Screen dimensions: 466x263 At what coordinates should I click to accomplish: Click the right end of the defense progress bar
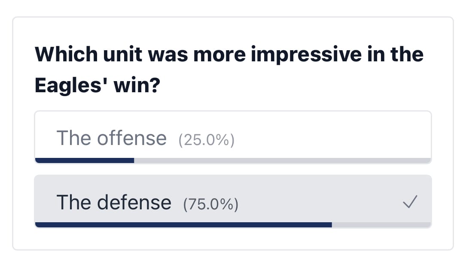[x=427, y=225]
